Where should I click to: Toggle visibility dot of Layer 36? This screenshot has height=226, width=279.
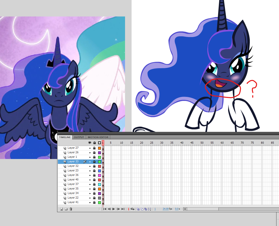pos(90,175)
